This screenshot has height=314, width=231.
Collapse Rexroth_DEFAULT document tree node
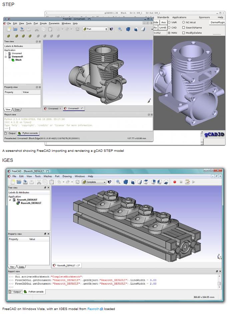10,200
